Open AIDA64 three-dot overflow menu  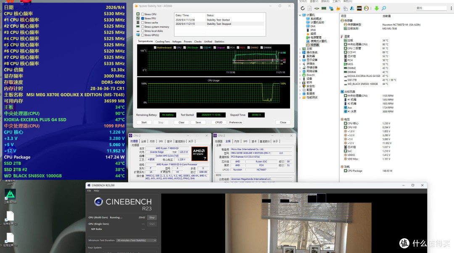point(451,8)
